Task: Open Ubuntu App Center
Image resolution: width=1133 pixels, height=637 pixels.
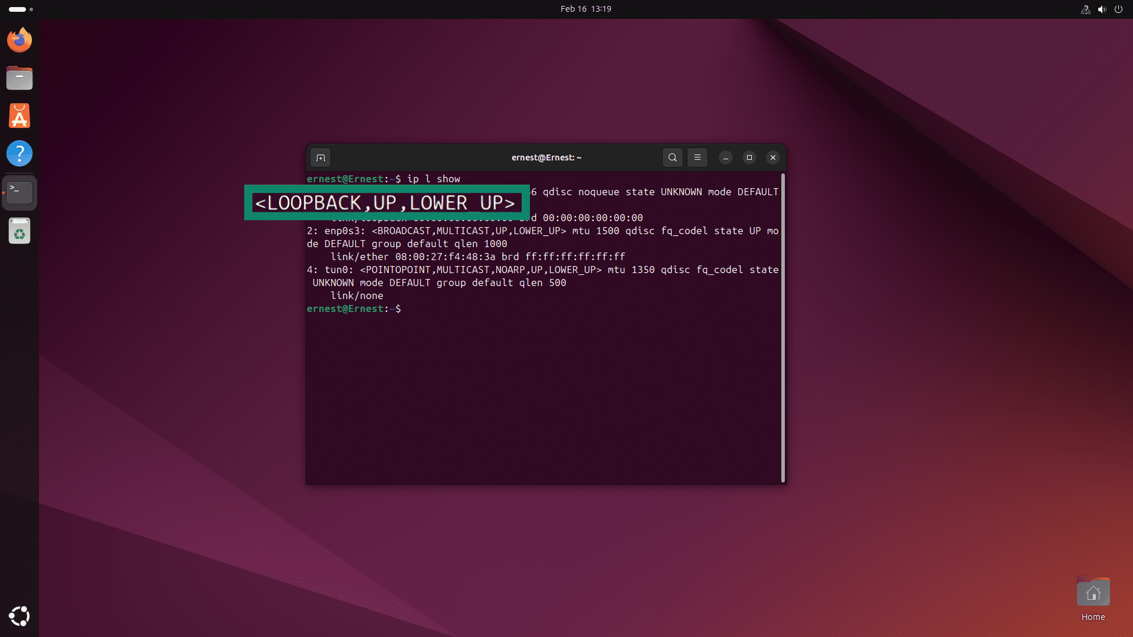Action: (x=19, y=116)
